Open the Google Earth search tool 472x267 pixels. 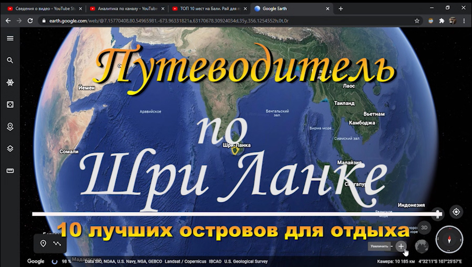10,60
